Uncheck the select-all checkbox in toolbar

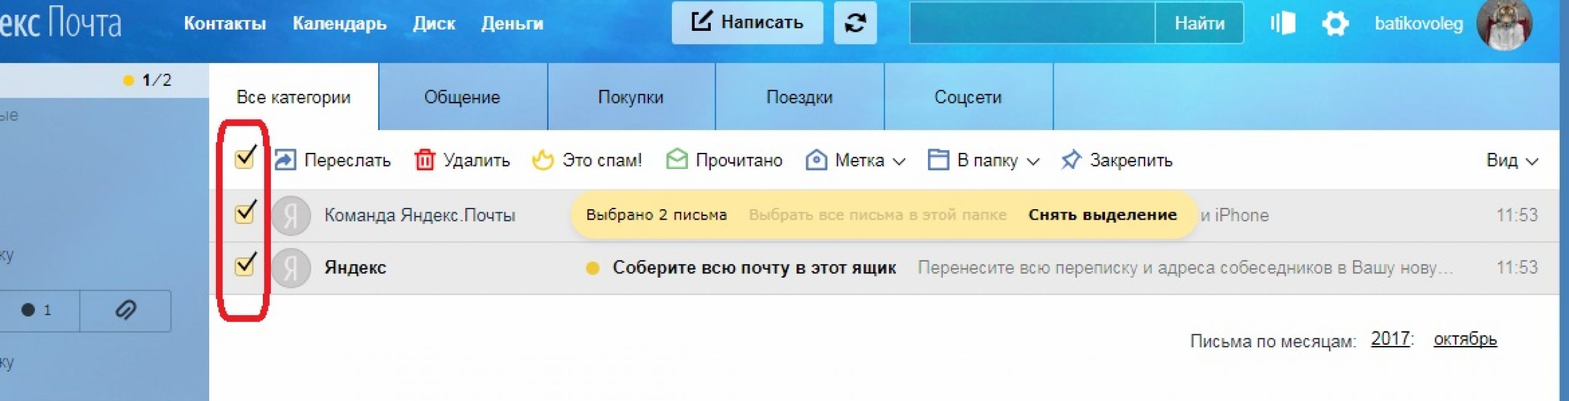pos(245,159)
